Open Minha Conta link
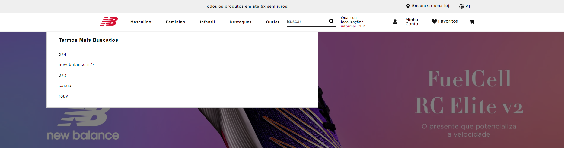564x148 pixels. pos(412,22)
